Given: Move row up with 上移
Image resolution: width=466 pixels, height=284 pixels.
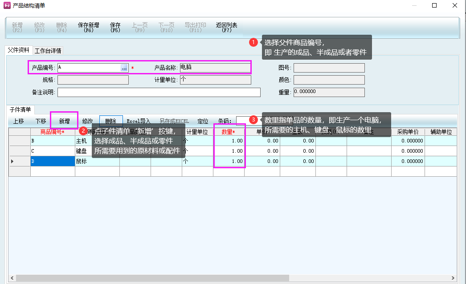Looking at the screenshot, I should [x=18, y=121].
